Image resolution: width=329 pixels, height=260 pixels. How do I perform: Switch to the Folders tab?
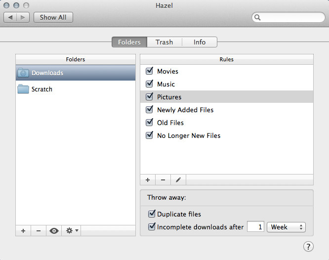[129, 42]
